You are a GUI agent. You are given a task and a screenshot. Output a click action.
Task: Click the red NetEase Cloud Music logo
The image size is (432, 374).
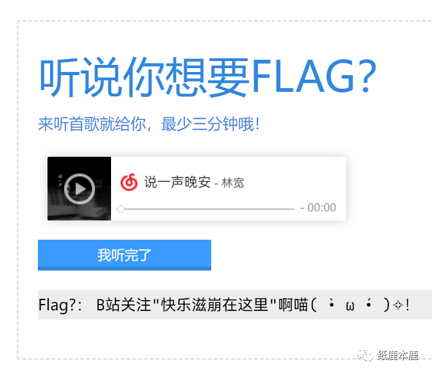coord(129,183)
